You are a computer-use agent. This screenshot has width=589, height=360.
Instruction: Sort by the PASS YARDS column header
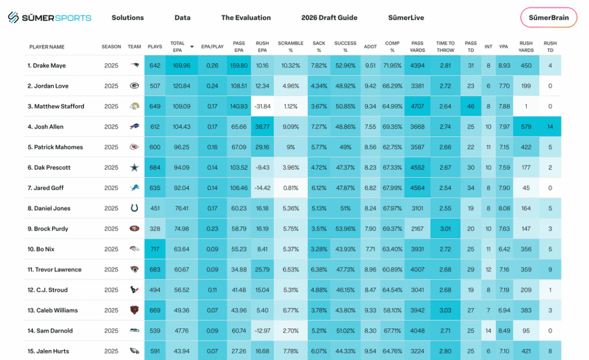click(417, 47)
